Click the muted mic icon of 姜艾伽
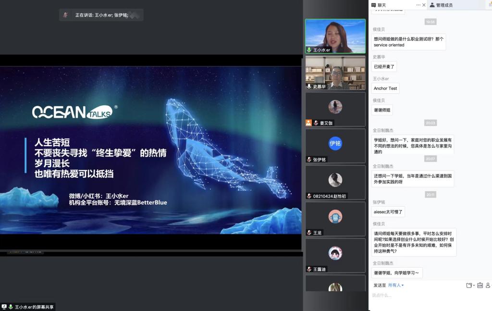The height and width of the screenshot is (311, 492). [316, 123]
